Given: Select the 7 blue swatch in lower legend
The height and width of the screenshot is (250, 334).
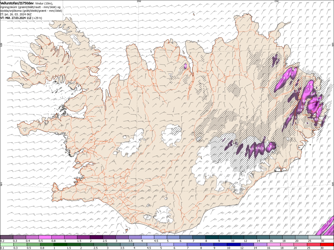Looking at the screenshot, I should point(193,245).
